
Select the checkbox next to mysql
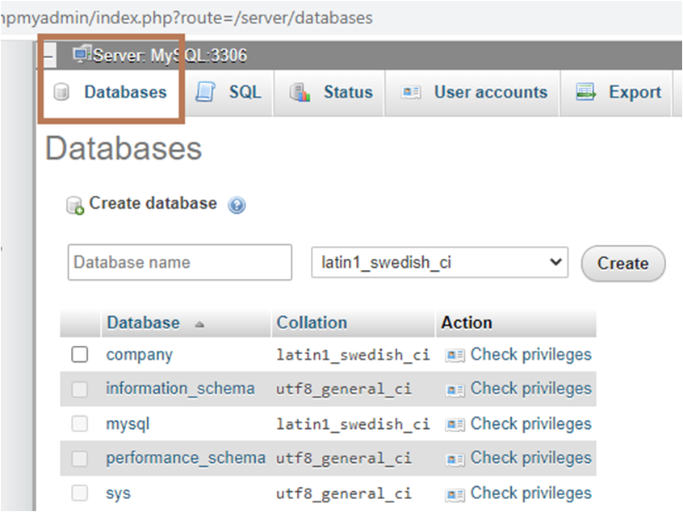[78, 423]
